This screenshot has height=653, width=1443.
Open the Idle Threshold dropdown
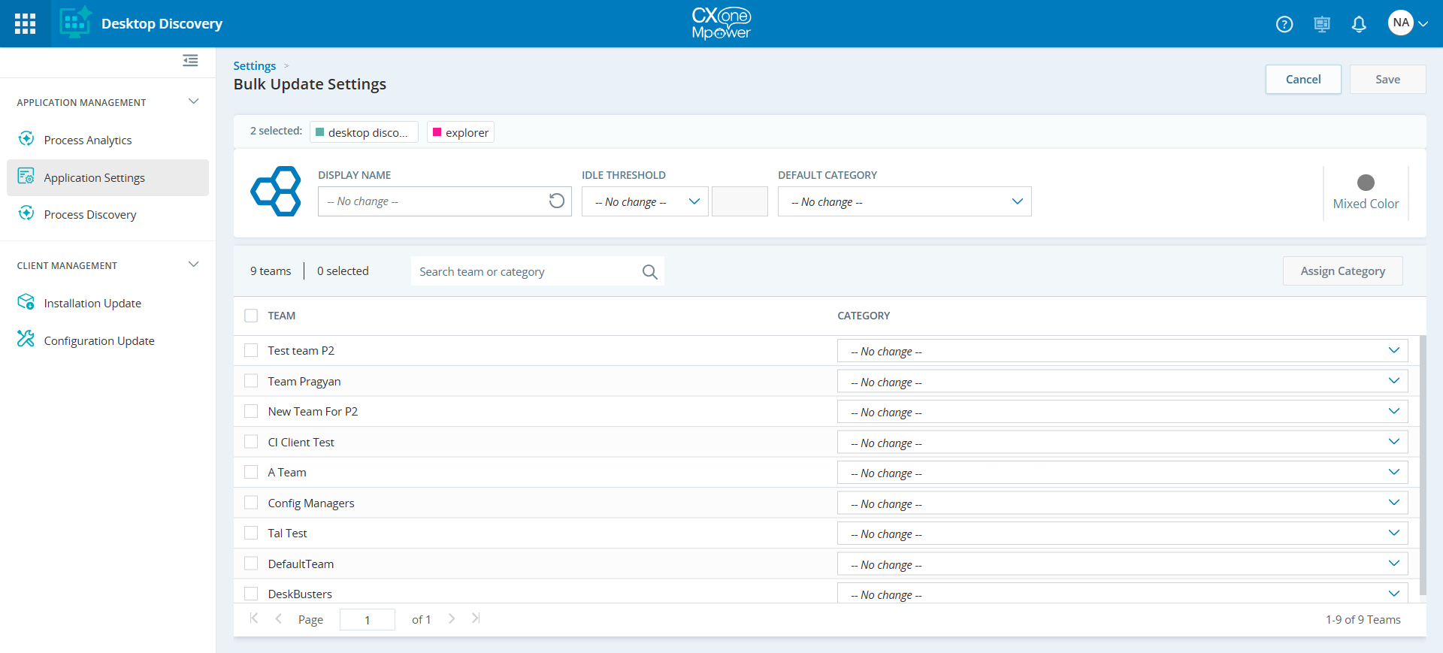(x=645, y=201)
